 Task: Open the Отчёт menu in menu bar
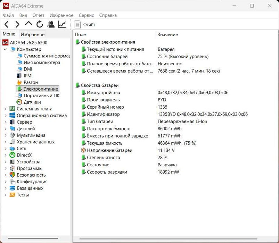point(38,15)
